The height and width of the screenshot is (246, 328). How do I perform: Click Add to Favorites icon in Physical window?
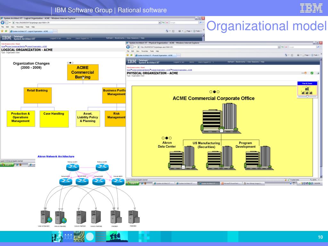(x=131, y=55)
